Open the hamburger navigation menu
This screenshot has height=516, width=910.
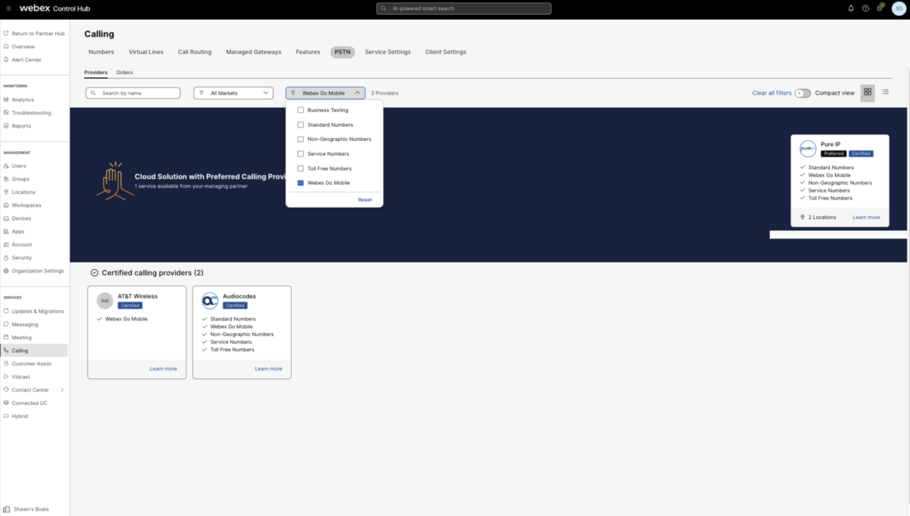coord(8,8)
